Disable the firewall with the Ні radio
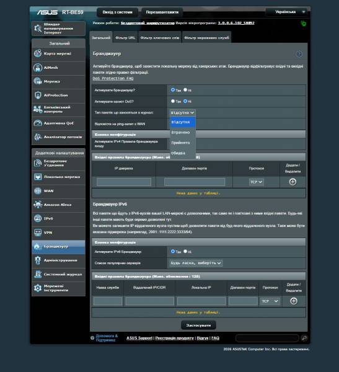 [x=185, y=90]
